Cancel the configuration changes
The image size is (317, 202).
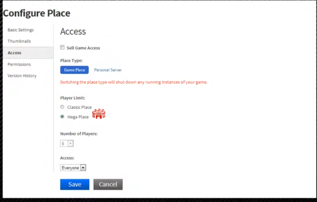(108, 184)
